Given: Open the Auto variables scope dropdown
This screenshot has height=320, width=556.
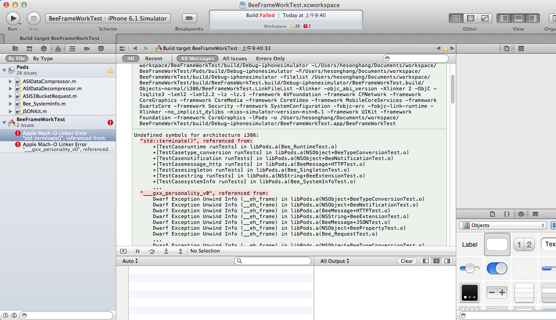Looking at the screenshot, I should pos(130,261).
